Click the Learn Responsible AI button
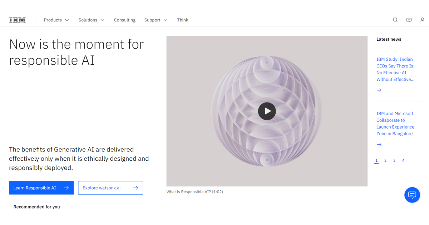This screenshot has width=429, height=225. pos(41,188)
